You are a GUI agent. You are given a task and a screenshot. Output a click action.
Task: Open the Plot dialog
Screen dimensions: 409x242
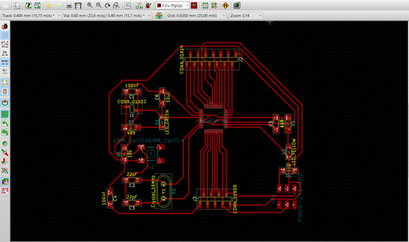[78, 5]
